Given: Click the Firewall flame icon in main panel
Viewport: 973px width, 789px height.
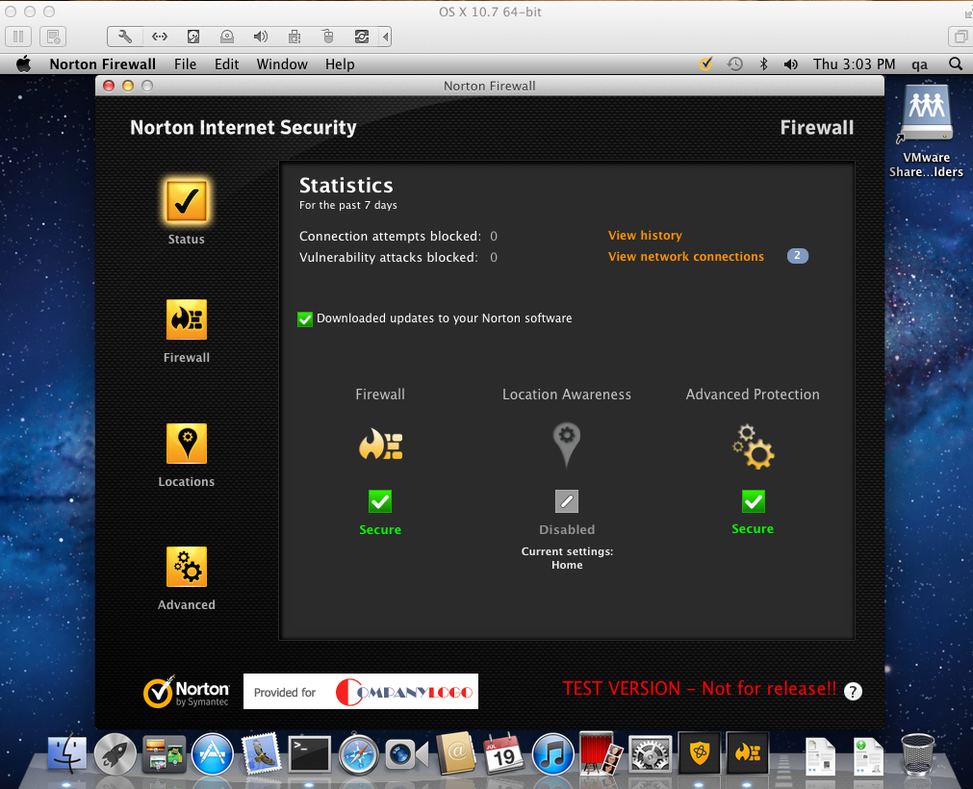Looking at the screenshot, I should click(380, 445).
